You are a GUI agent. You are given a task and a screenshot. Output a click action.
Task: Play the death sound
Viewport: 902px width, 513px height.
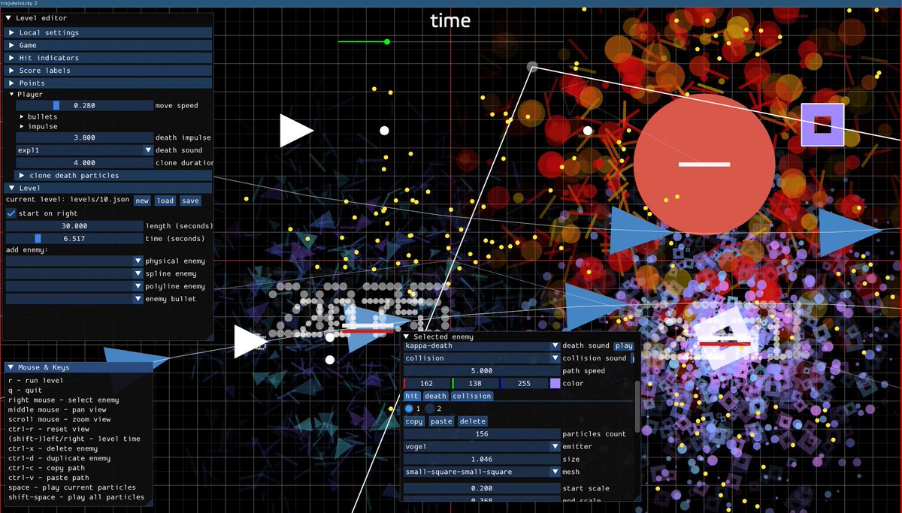tap(624, 346)
